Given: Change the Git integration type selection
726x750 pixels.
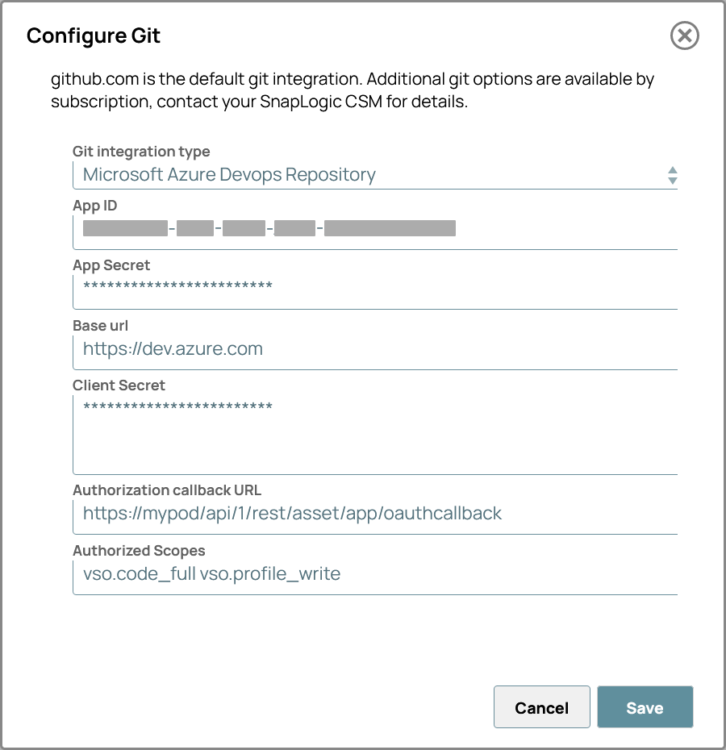Looking at the screenshot, I should 375,174.
